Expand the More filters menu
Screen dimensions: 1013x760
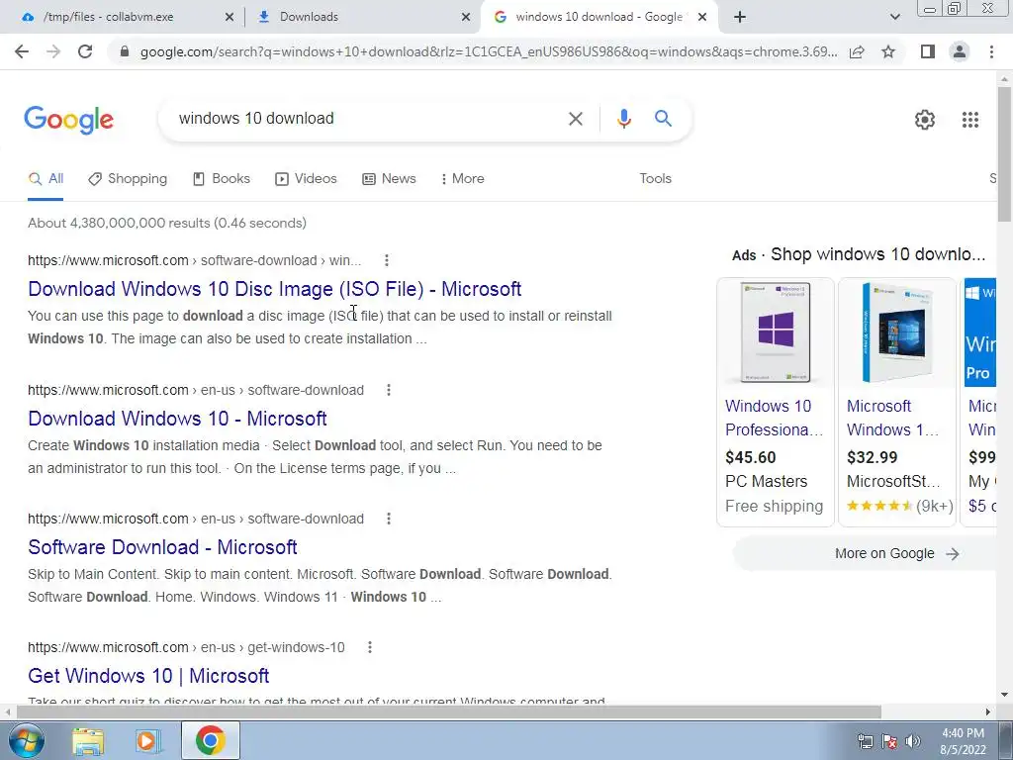click(463, 178)
